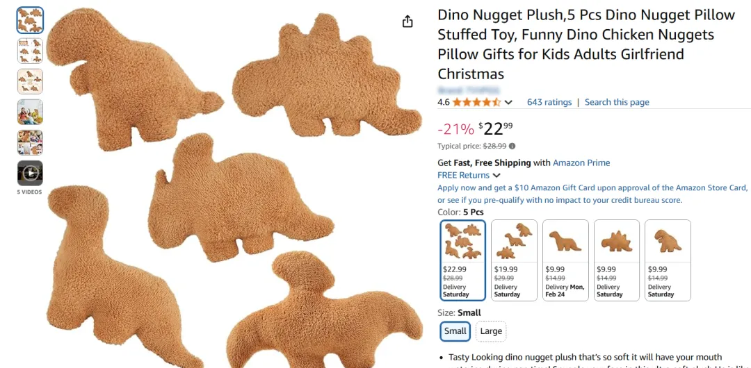Show the first product thumbnail image
The width and height of the screenshot is (751, 368).
(30, 20)
